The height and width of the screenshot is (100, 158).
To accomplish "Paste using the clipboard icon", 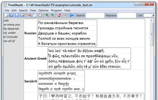I will [40, 15].
